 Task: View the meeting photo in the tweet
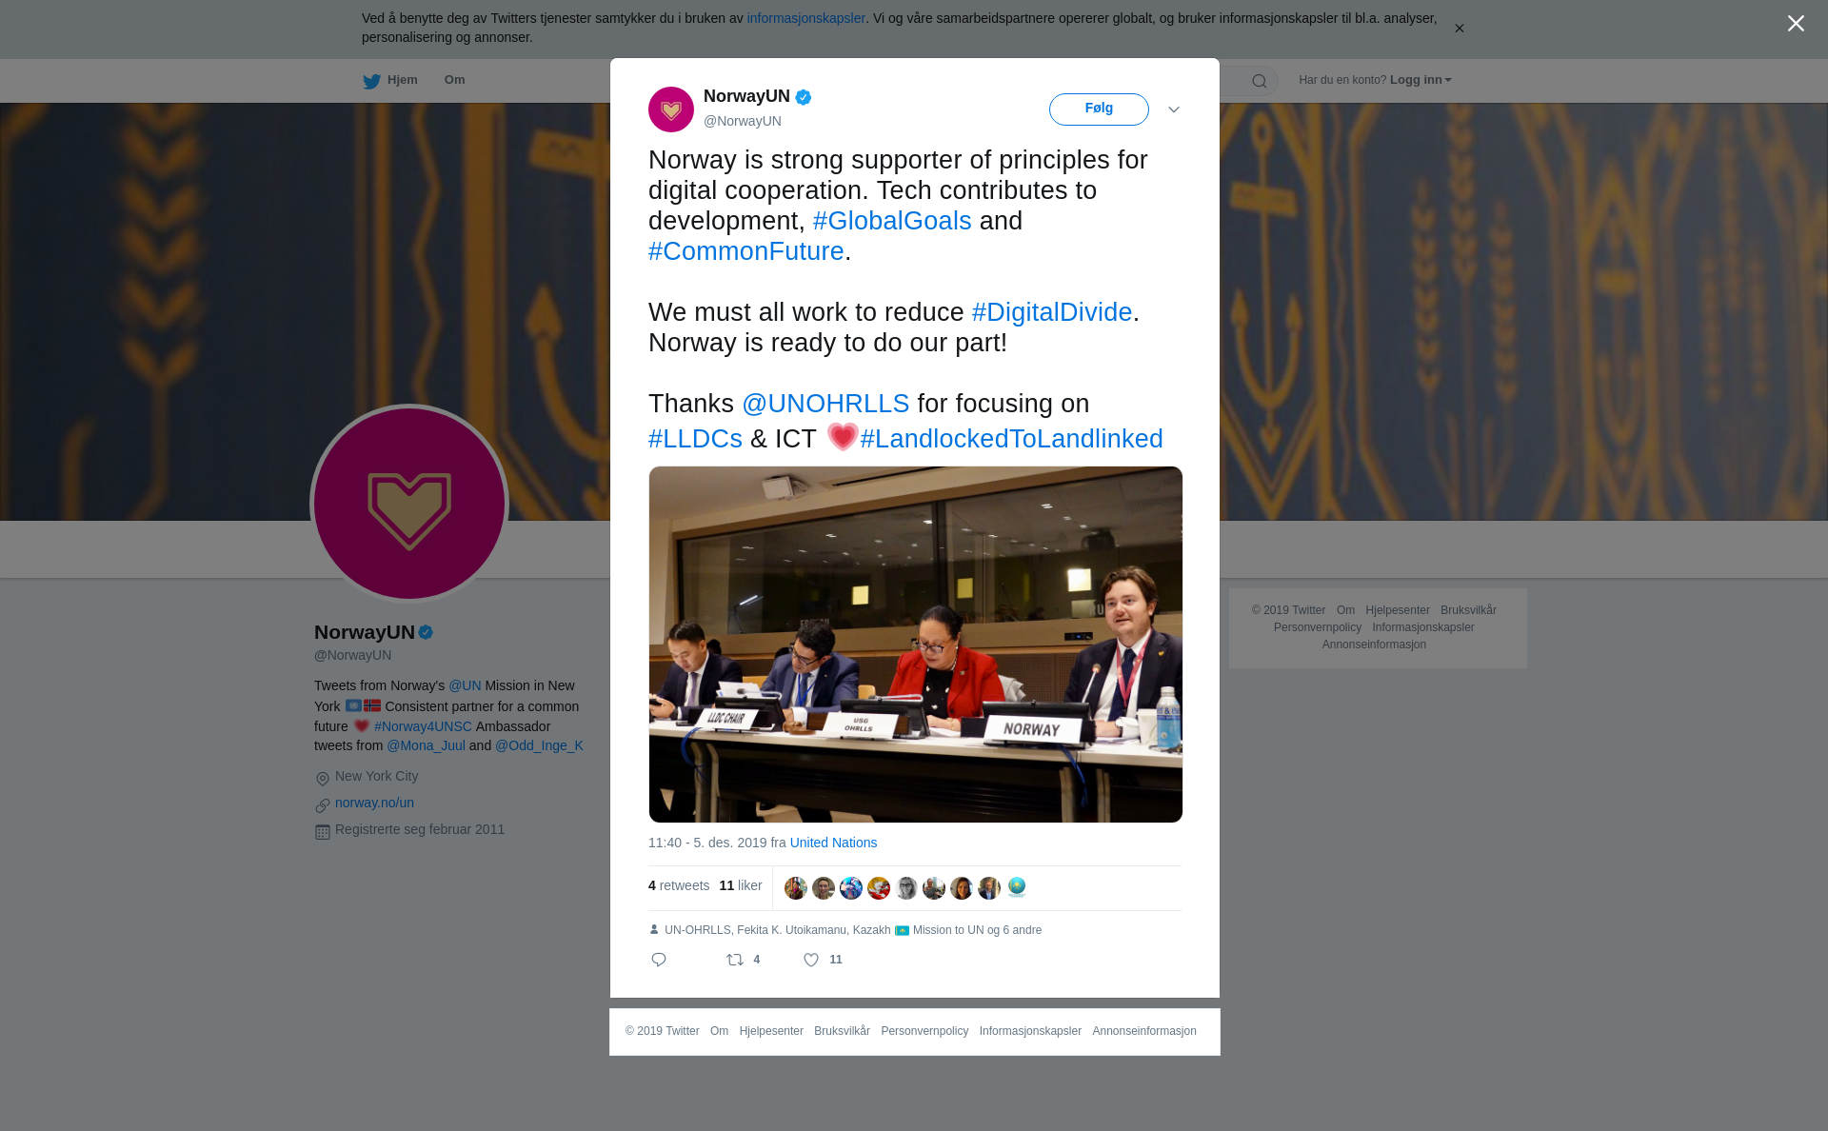[x=916, y=645]
